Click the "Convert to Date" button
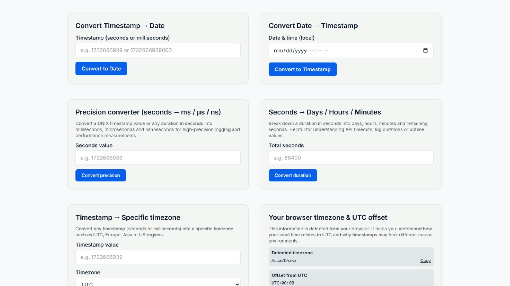This screenshot has width=510, height=286. click(101, 68)
